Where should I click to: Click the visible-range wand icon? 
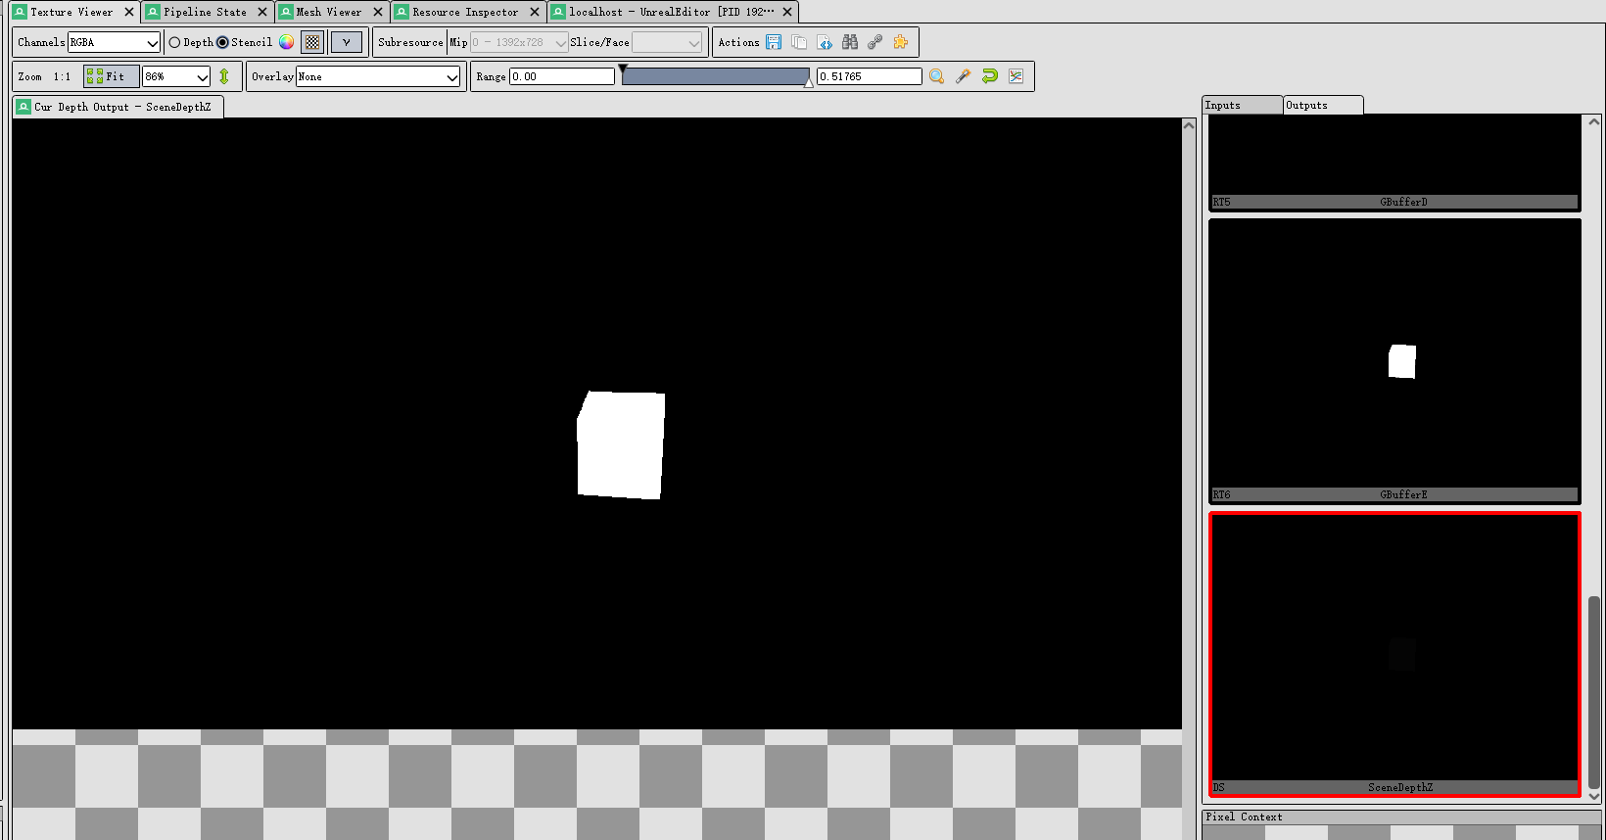[964, 76]
